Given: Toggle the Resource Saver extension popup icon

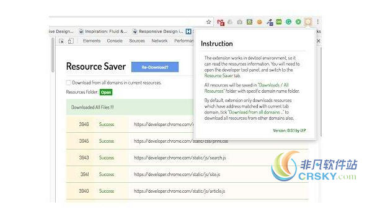Looking at the screenshot, I should click(x=308, y=22).
